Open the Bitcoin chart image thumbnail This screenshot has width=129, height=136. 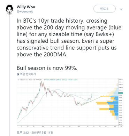70,103
